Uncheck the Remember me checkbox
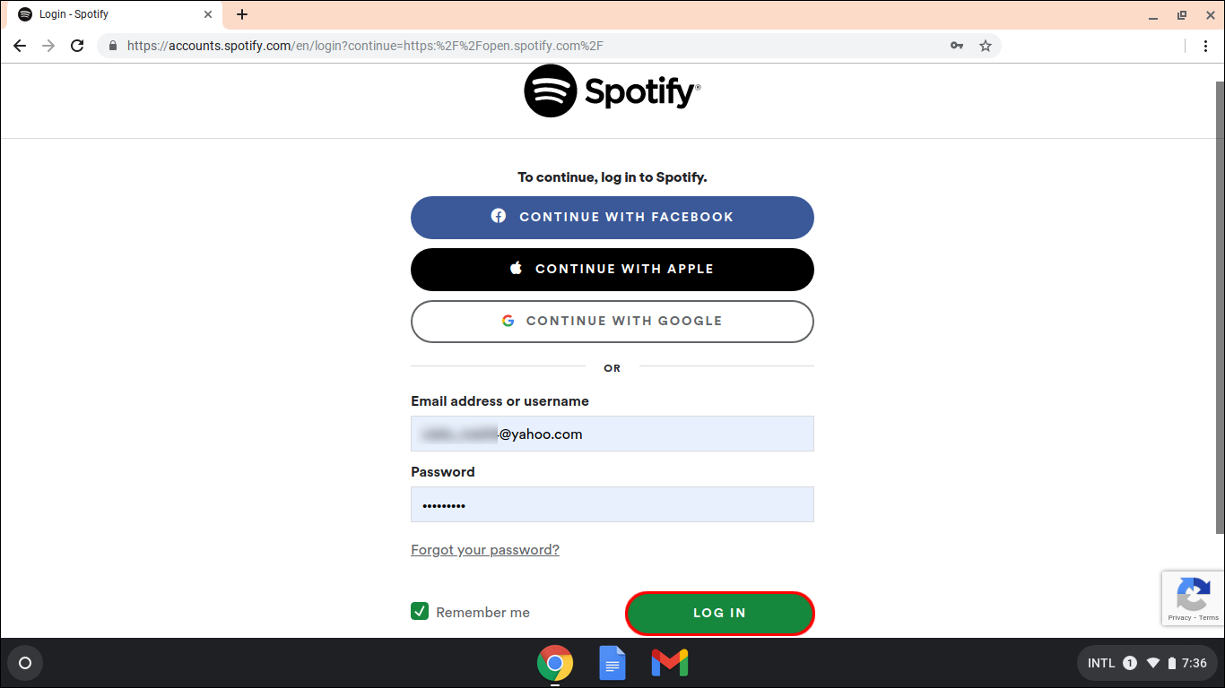Image resolution: width=1225 pixels, height=688 pixels. 420,611
